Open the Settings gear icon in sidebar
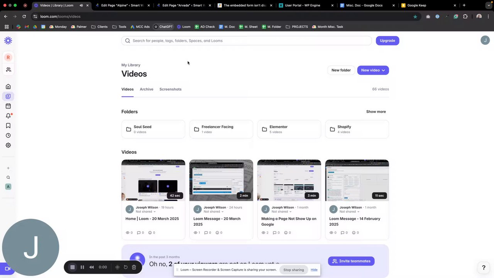 [8, 145]
